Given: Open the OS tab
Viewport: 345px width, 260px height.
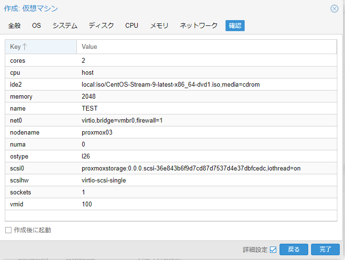Looking at the screenshot, I should 36,26.
